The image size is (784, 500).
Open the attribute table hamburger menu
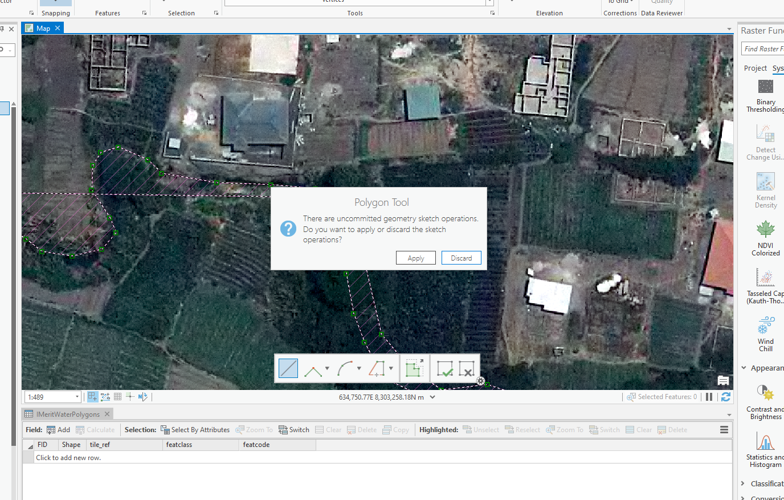pos(724,430)
